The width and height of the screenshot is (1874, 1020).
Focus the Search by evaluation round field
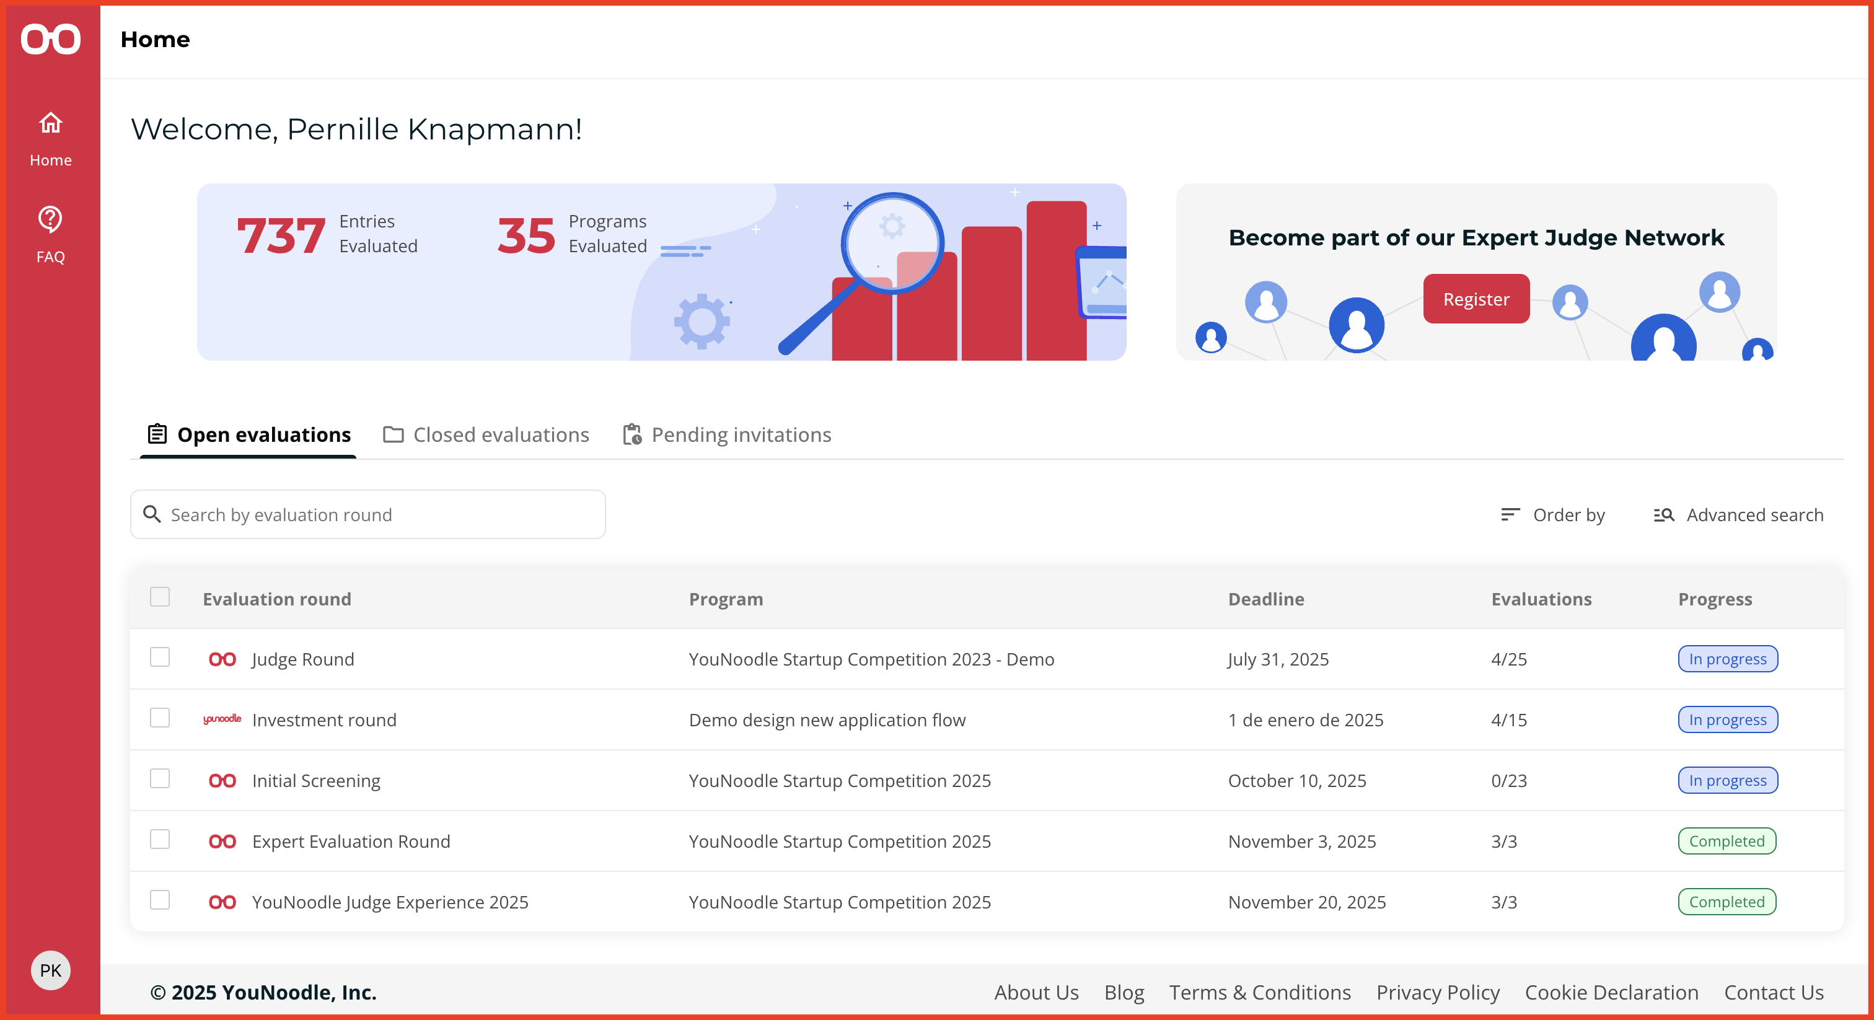point(378,514)
